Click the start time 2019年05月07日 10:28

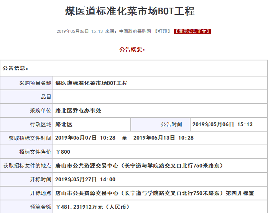85,138
